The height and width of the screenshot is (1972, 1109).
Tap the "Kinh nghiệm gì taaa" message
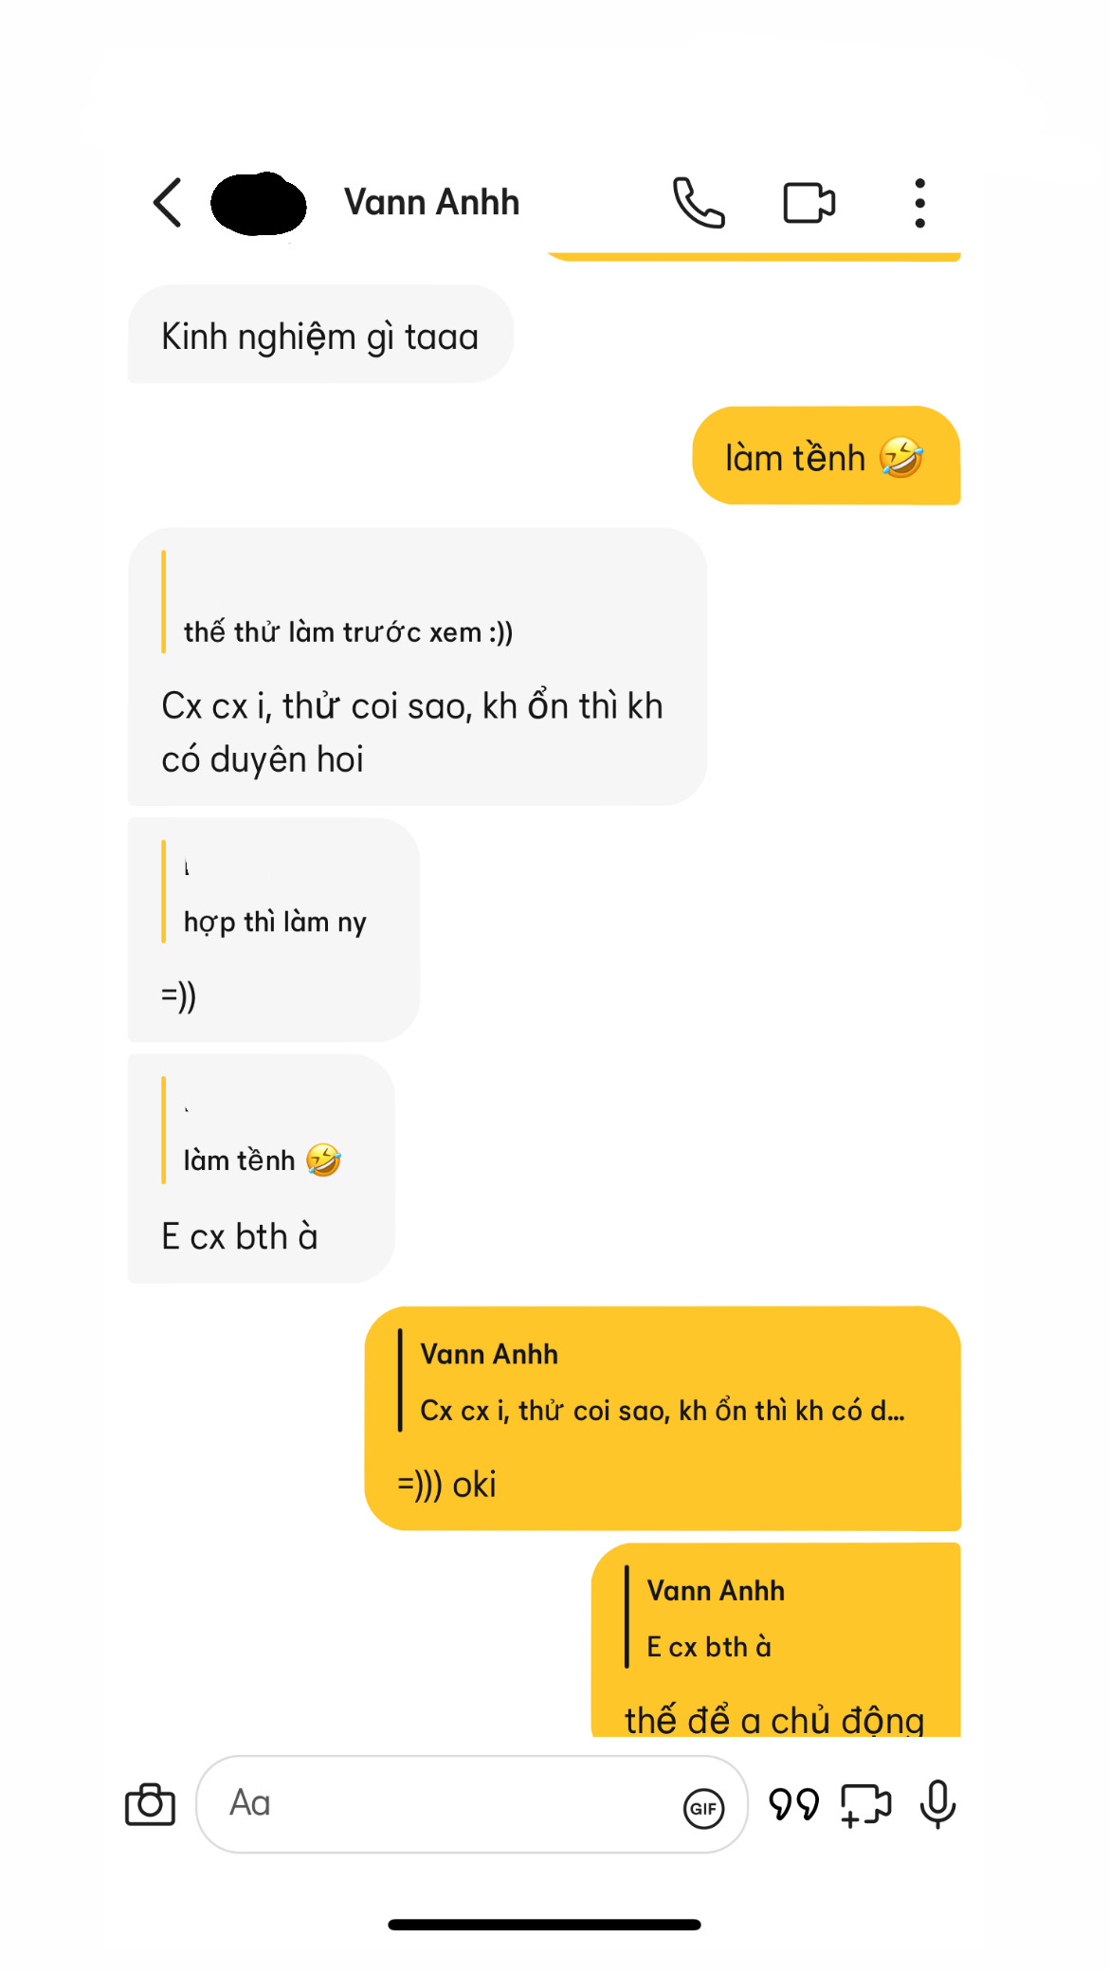(x=320, y=337)
